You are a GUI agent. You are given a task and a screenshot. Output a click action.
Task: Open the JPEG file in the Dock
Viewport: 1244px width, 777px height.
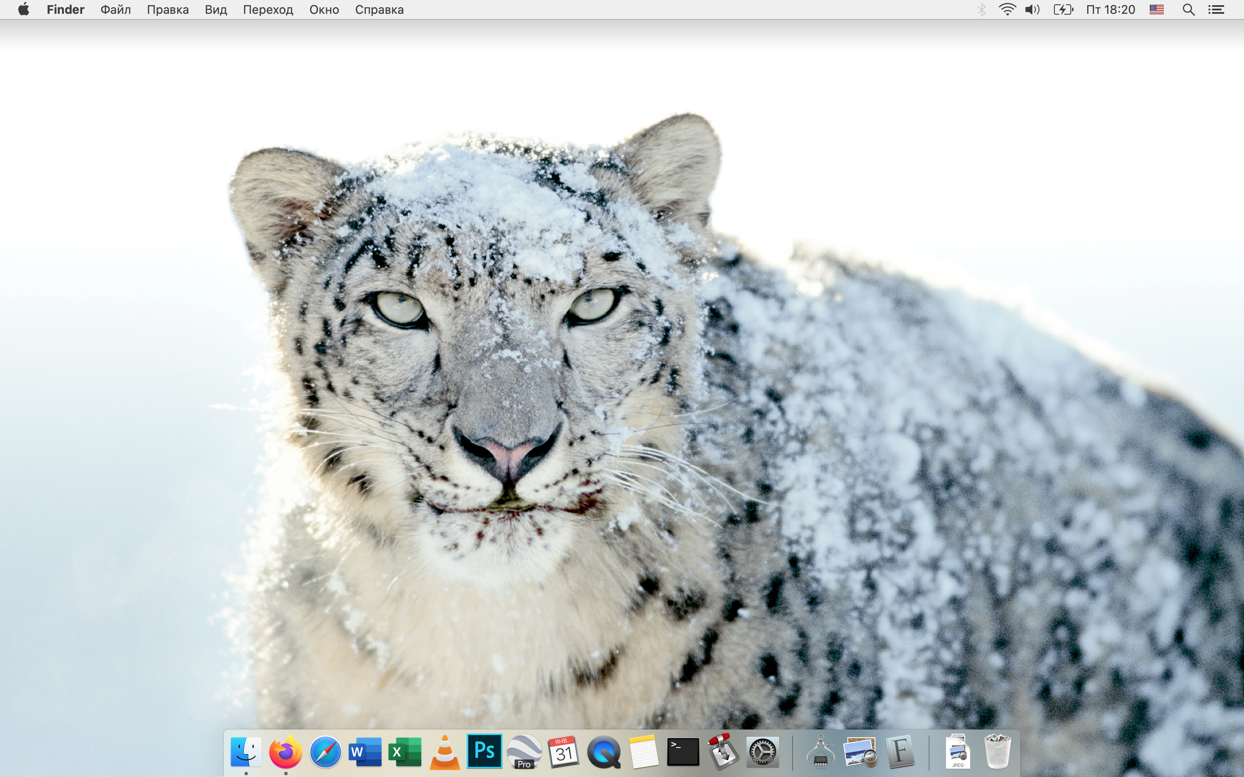click(958, 752)
